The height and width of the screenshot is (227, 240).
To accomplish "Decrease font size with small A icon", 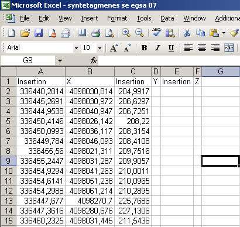I will 127,48.
